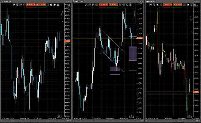Click square icon at W1 chart top-right corner
This screenshot has height=123, width=201.
(69, 5)
